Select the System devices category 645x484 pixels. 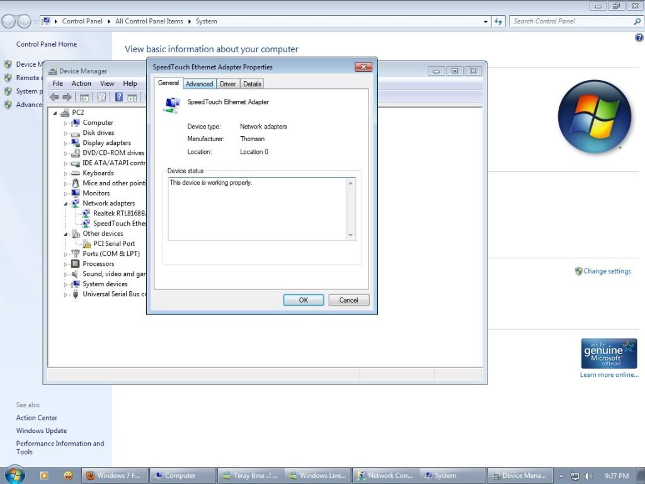click(105, 284)
